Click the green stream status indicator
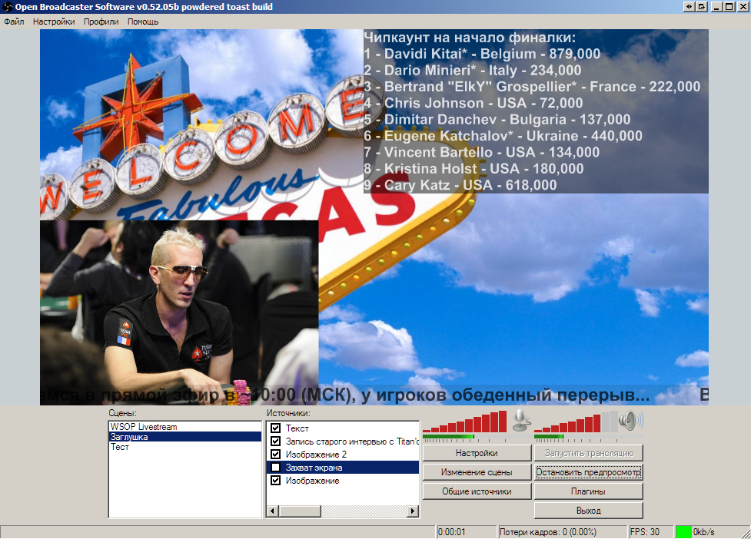The width and height of the screenshot is (751, 539). pyautogui.click(x=683, y=531)
